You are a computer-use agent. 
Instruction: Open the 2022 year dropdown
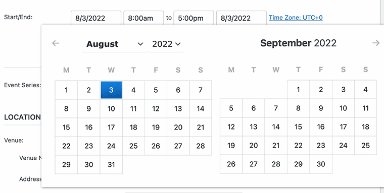pyautogui.click(x=166, y=44)
